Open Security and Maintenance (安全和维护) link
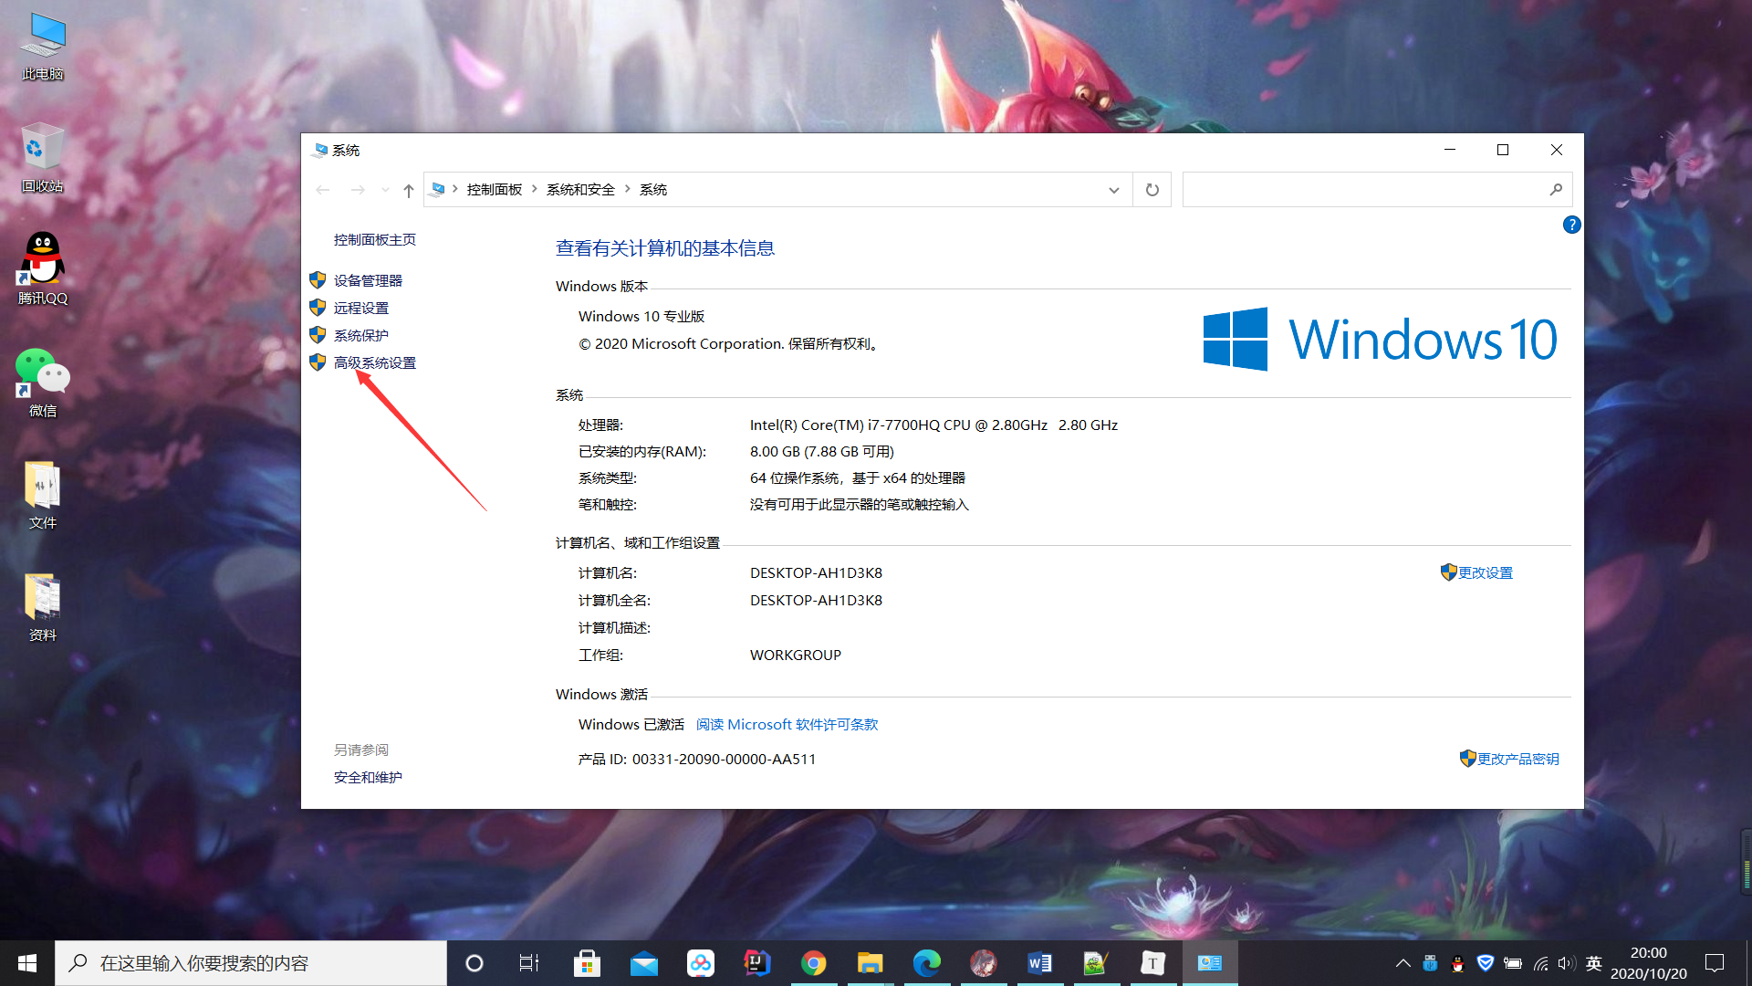The height and width of the screenshot is (986, 1752). coord(368,777)
